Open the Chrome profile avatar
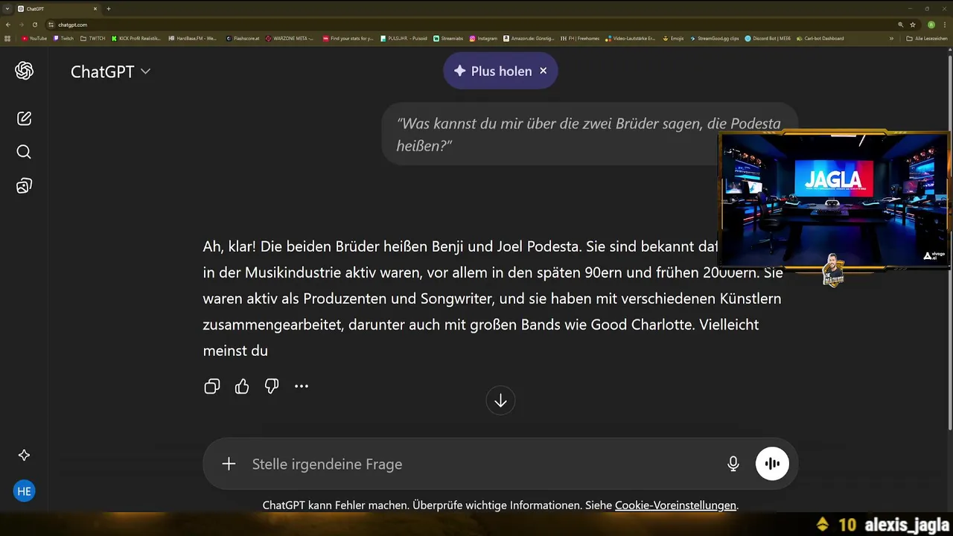 (931, 25)
